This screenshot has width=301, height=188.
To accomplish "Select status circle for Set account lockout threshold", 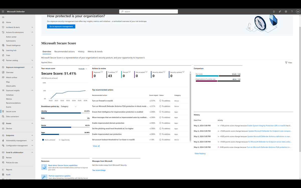I will click(160, 140).
